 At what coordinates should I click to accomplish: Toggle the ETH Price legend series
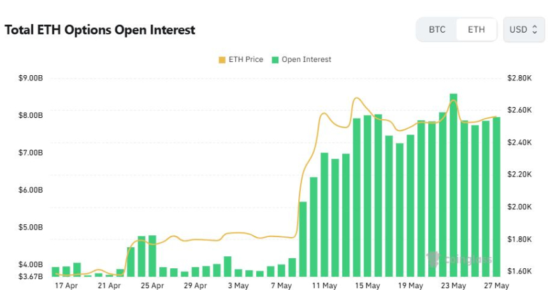click(241, 60)
